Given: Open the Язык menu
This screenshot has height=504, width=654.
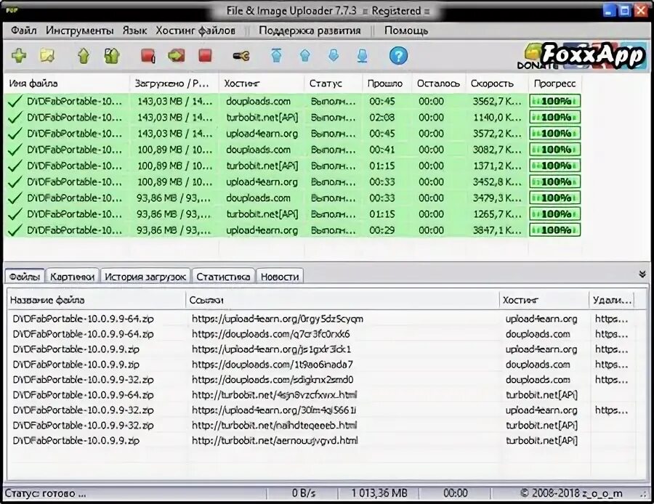Looking at the screenshot, I should pos(134,31).
